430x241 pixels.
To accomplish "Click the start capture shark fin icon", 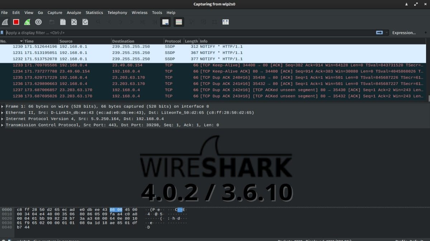I will coord(5,22).
